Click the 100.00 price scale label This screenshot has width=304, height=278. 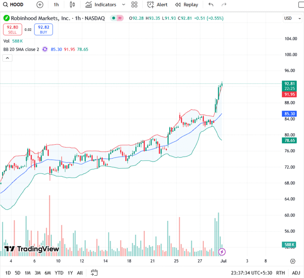pyautogui.click(x=291, y=55)
